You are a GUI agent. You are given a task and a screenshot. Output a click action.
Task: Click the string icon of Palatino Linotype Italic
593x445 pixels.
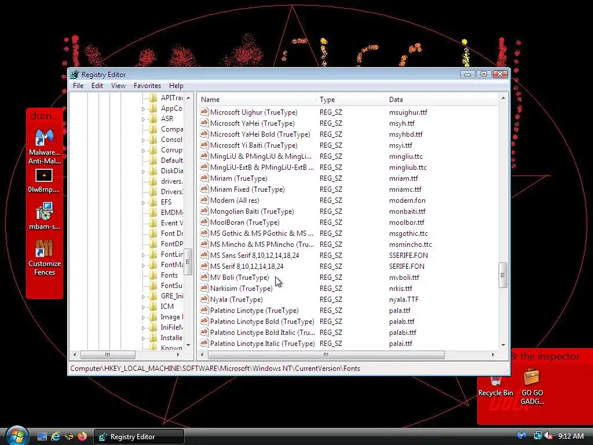pos(204,343)
